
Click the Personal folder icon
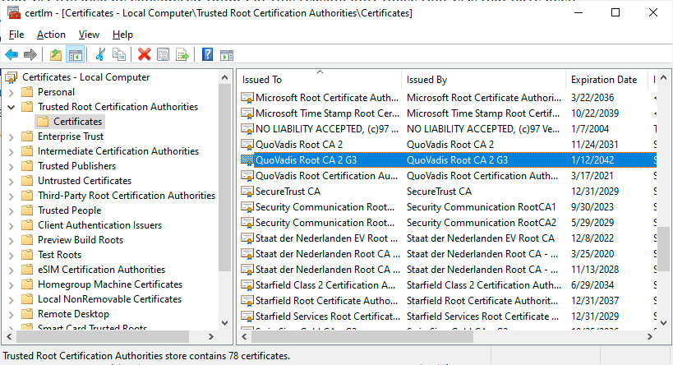pos(27,92)
